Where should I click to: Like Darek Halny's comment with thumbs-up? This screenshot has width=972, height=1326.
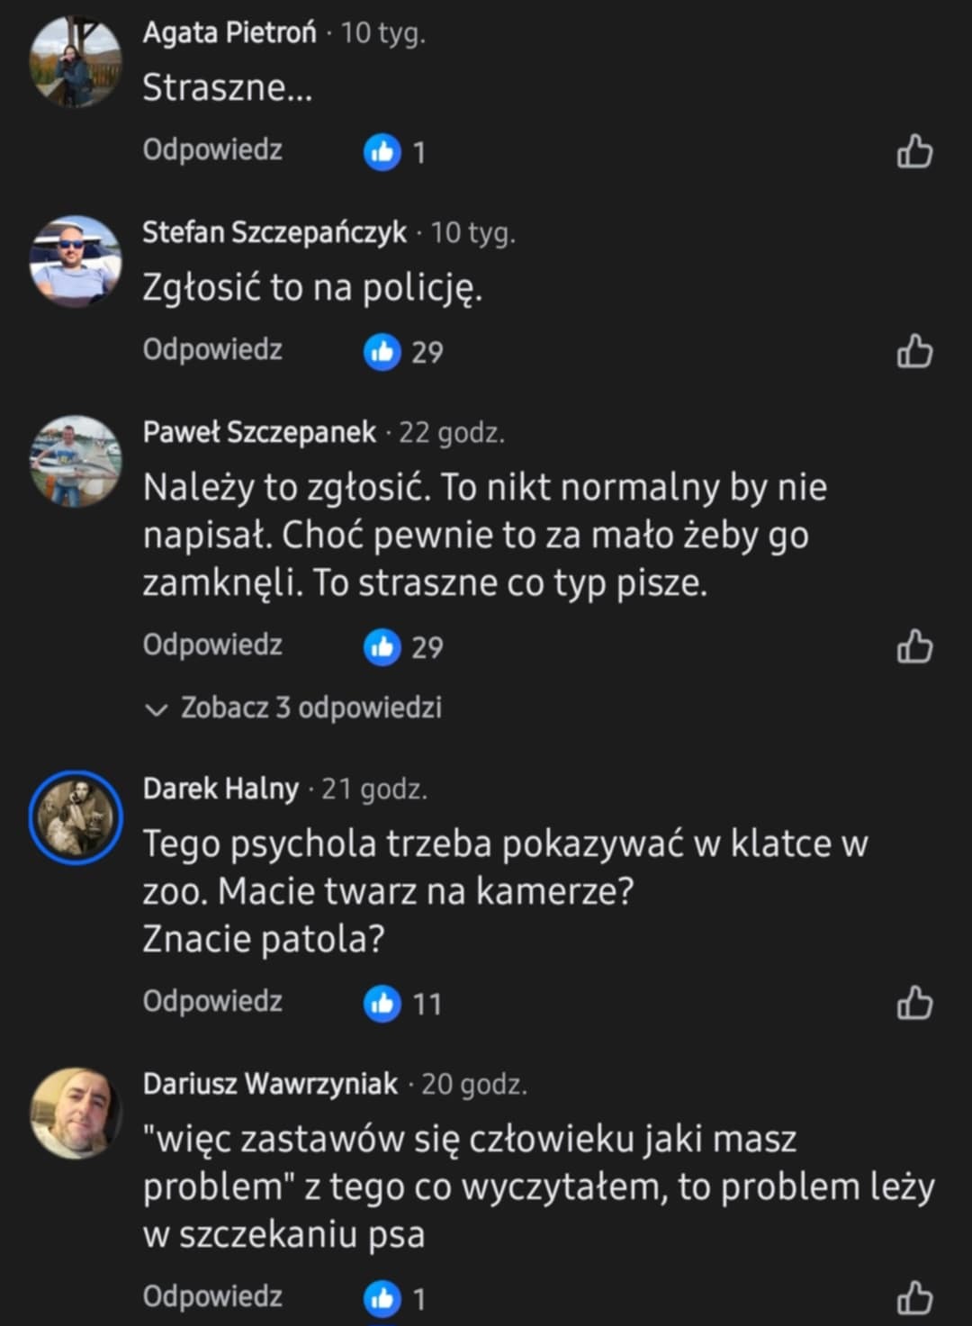[914, 1003]
